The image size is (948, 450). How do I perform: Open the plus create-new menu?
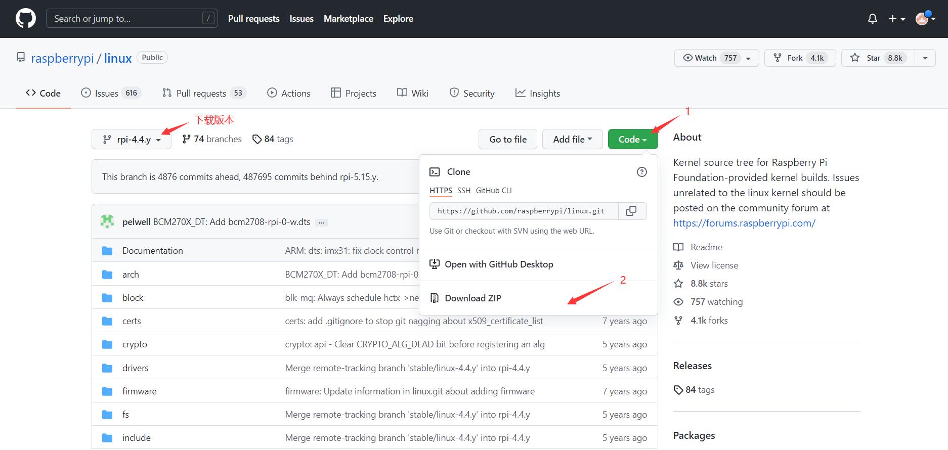[x=897, y=19]
